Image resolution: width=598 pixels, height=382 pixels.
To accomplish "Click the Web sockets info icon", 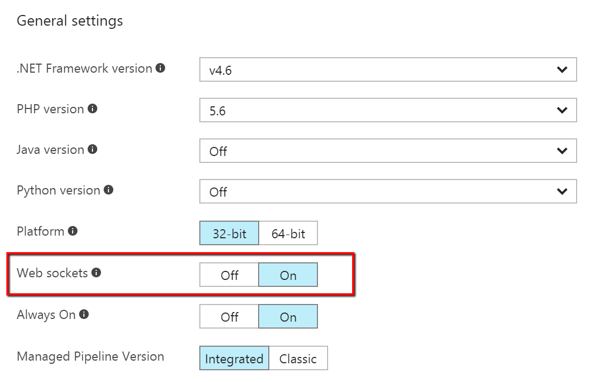I will pyautogui.click(x=96, y=272).
